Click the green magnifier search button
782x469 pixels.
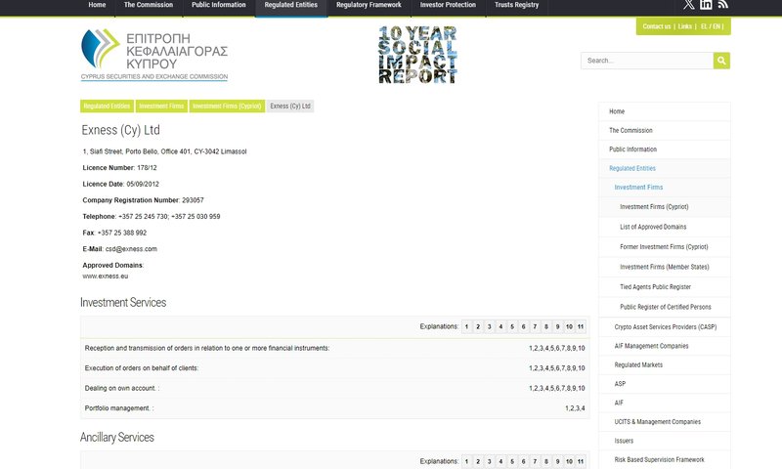(721, 61)
